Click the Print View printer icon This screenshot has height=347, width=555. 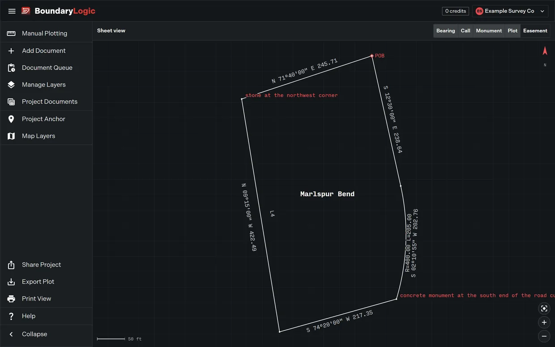(11, 299)
